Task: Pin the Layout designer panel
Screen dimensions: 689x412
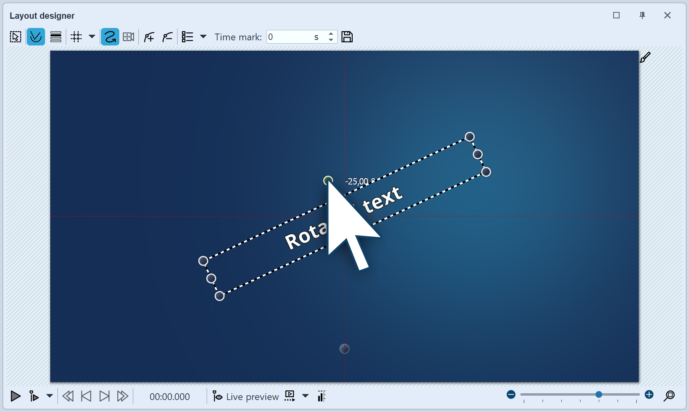Action: coord(642,16)
